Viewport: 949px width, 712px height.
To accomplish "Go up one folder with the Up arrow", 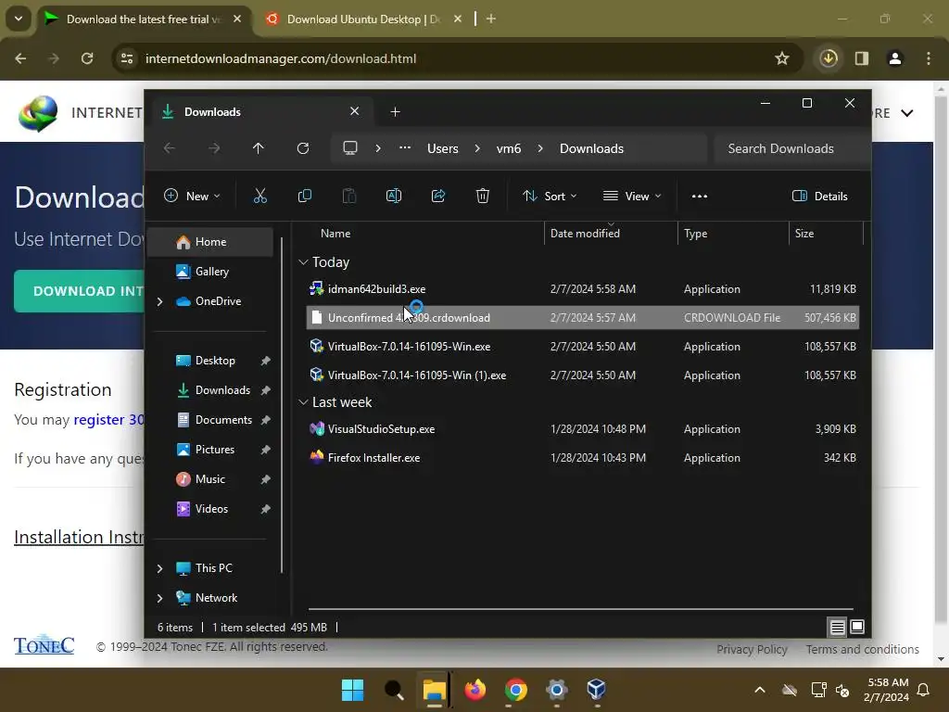I will 258,148.
